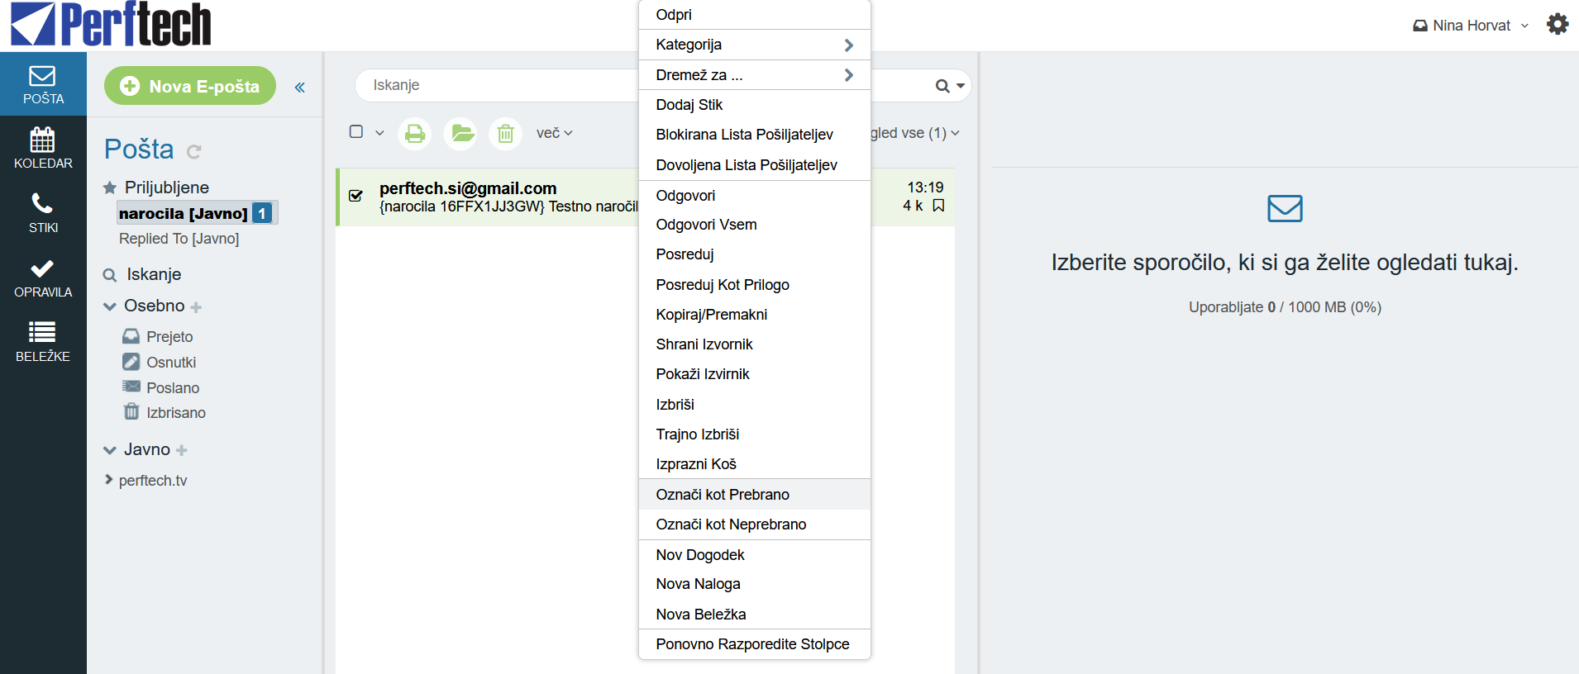Select Blokirana Lista Pošiljateljev
Image resolution: width=1579 pixels, height=674 pixels.
coord(755,135)
